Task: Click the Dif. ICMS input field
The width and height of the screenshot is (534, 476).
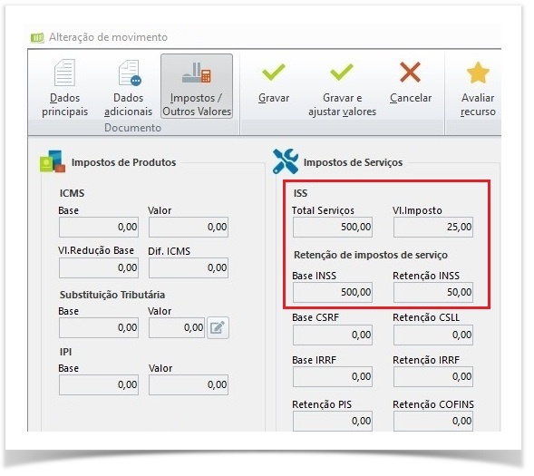Action: (189, 268)
